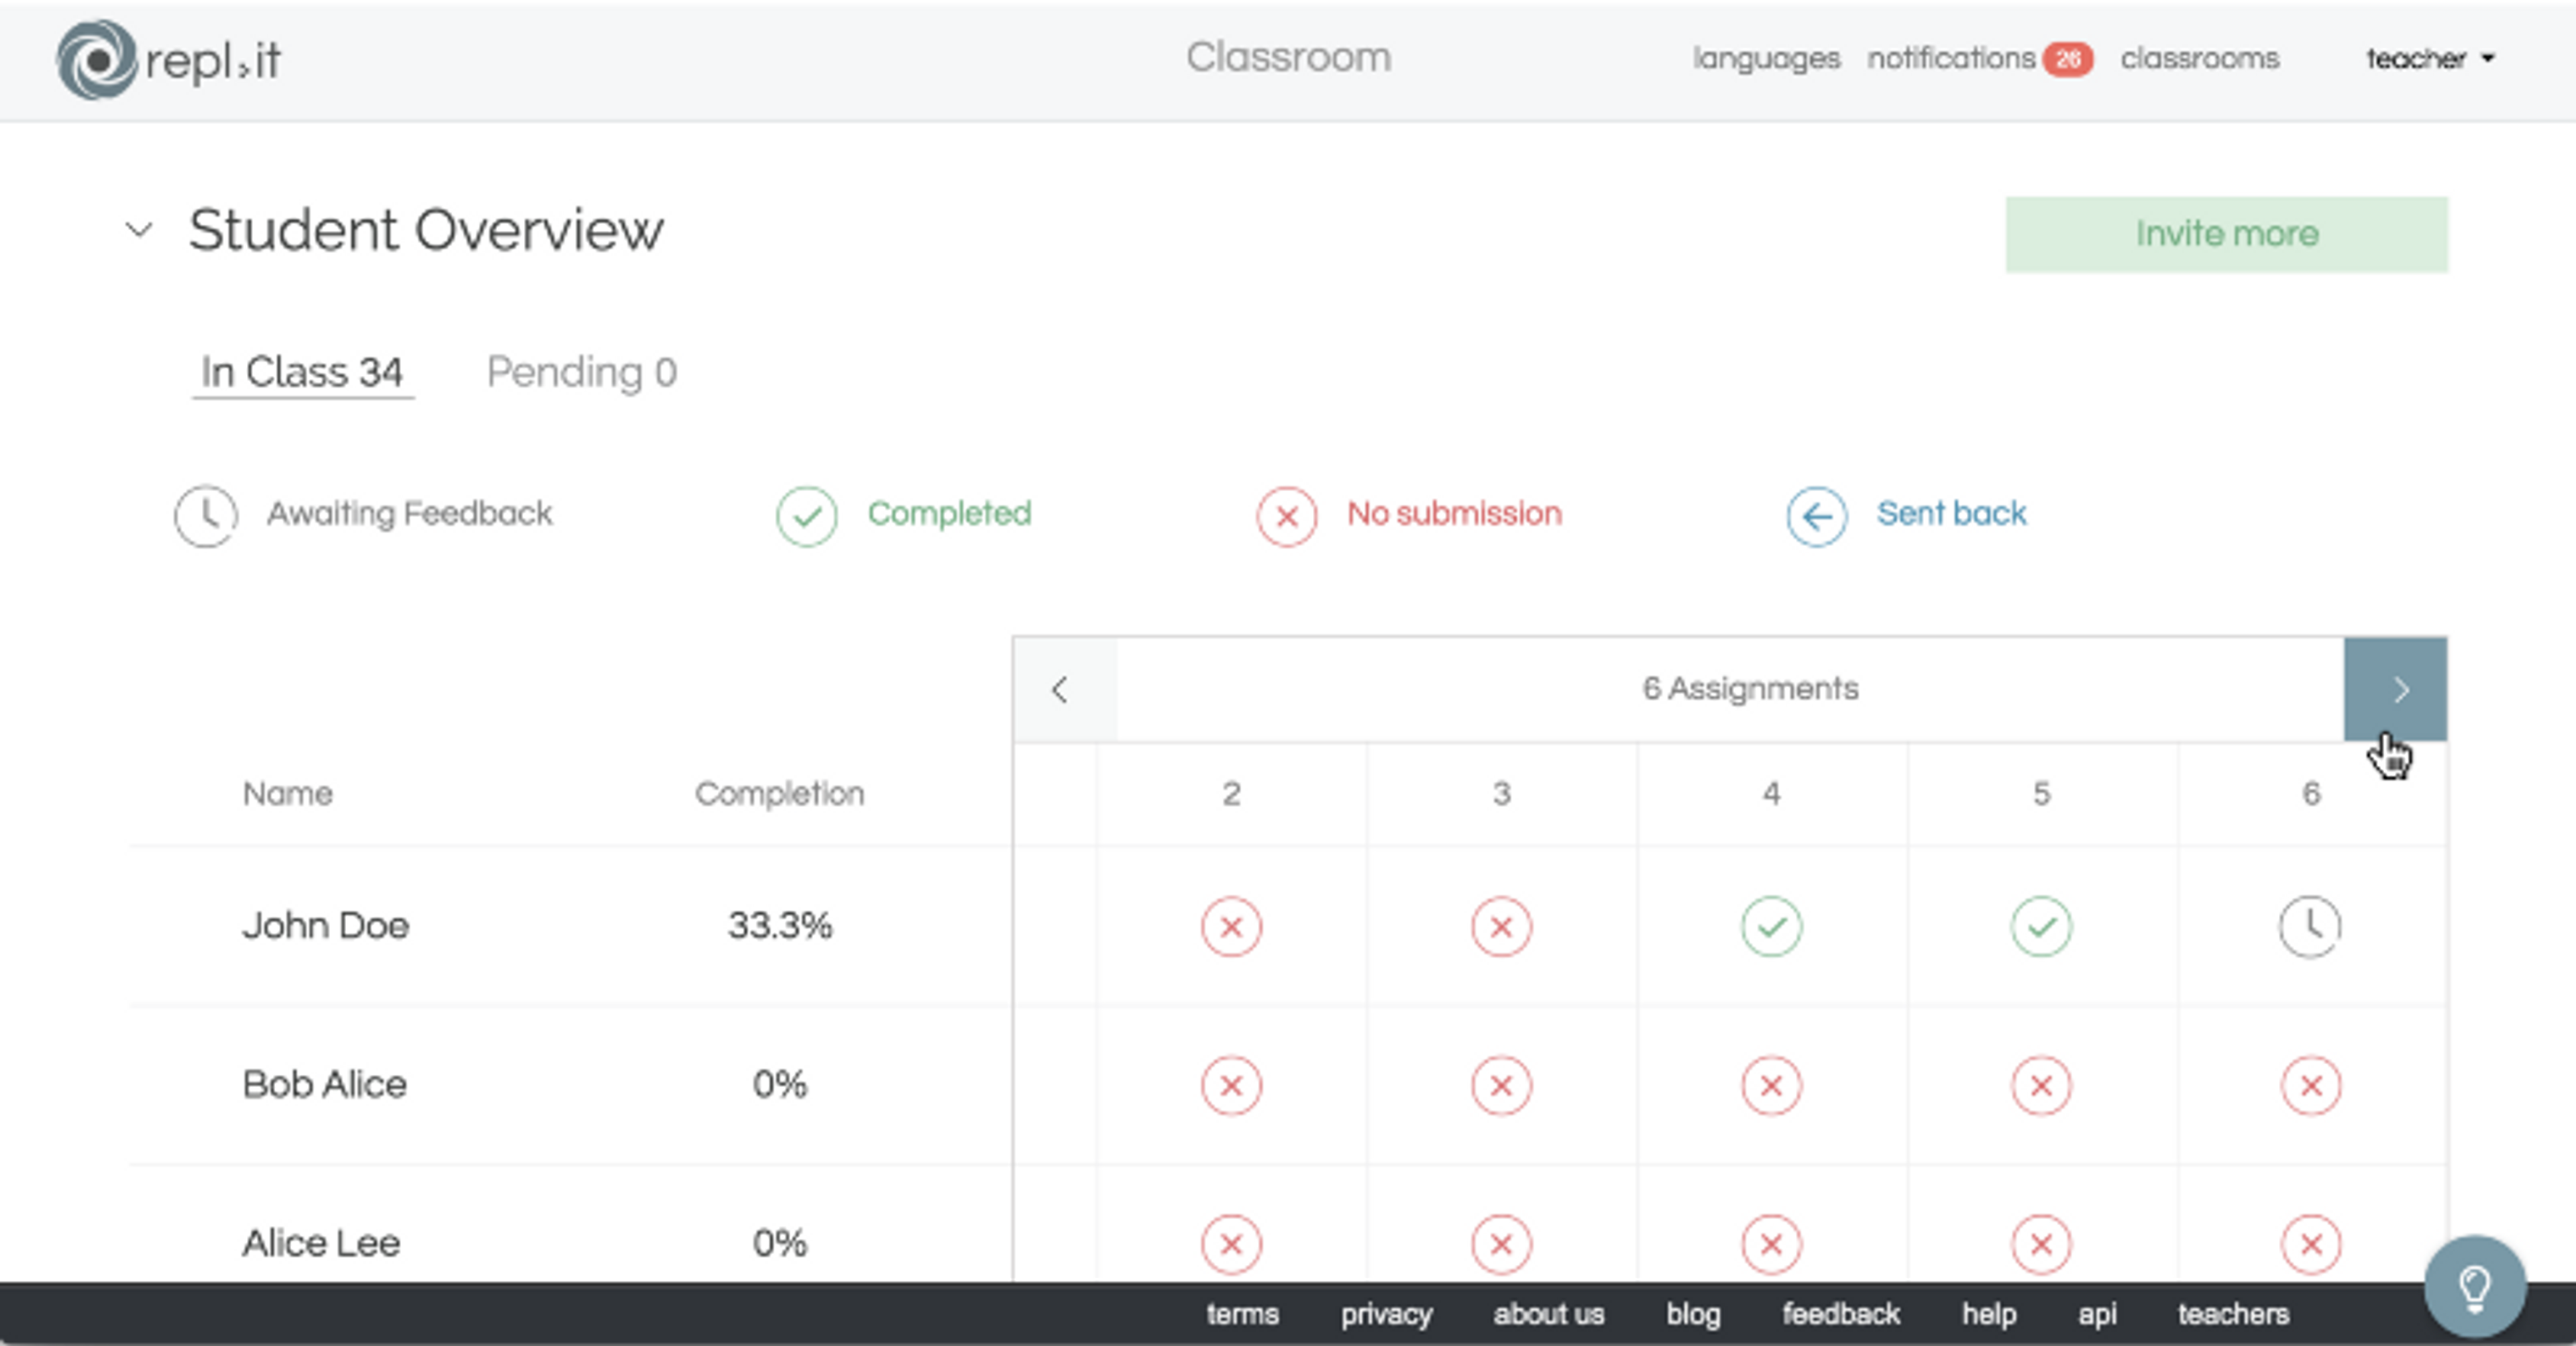Open the teacher account dropdown

pyautogui.click(x=2430, y=59)
